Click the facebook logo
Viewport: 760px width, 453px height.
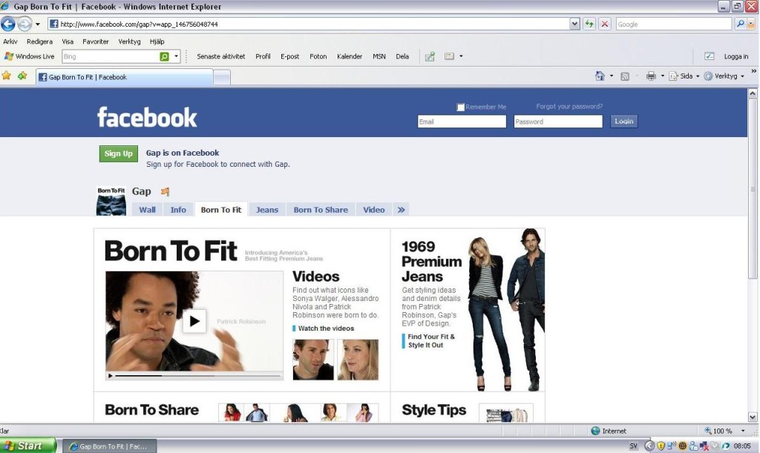point(147,117)
